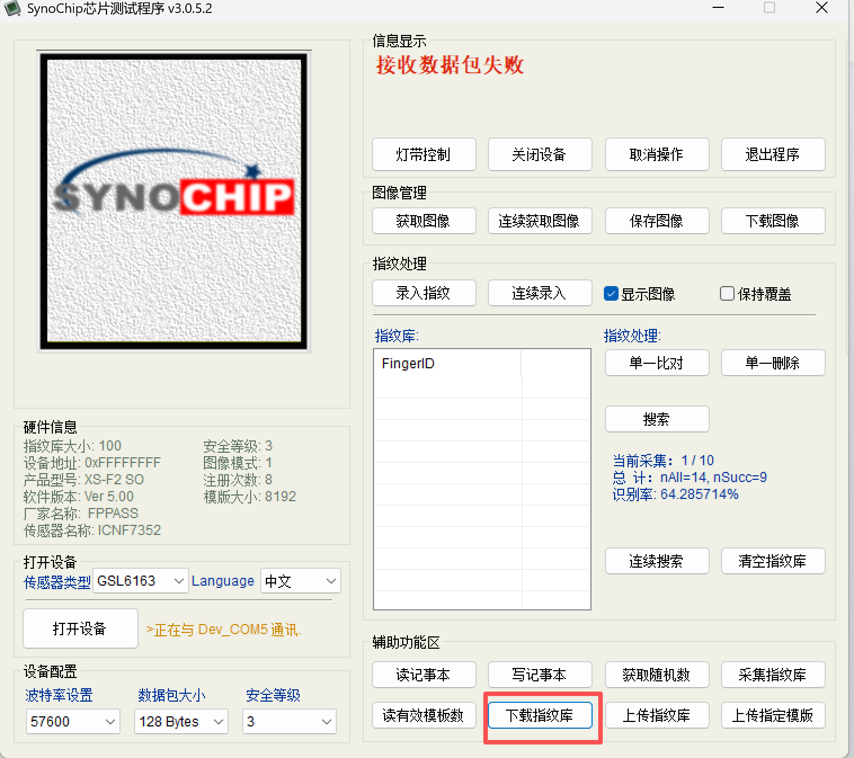Uncheck the 显示图像 checkbox
The width and height of the screenshot is (854, 758).
[x=611, y=293]
